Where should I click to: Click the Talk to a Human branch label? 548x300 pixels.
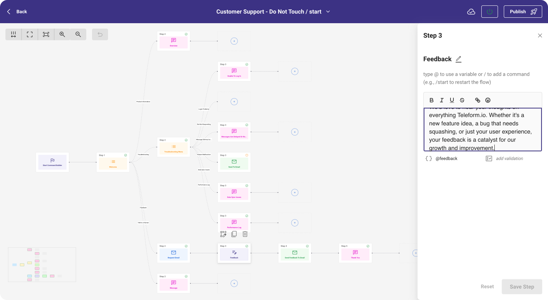pyautogui.click(x=143, y=223)
